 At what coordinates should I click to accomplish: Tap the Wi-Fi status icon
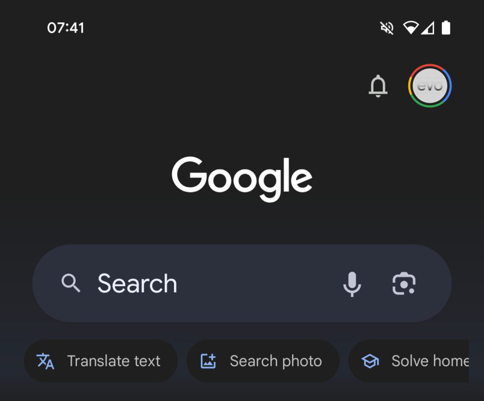pyautogui.click(x=410, y=28)
